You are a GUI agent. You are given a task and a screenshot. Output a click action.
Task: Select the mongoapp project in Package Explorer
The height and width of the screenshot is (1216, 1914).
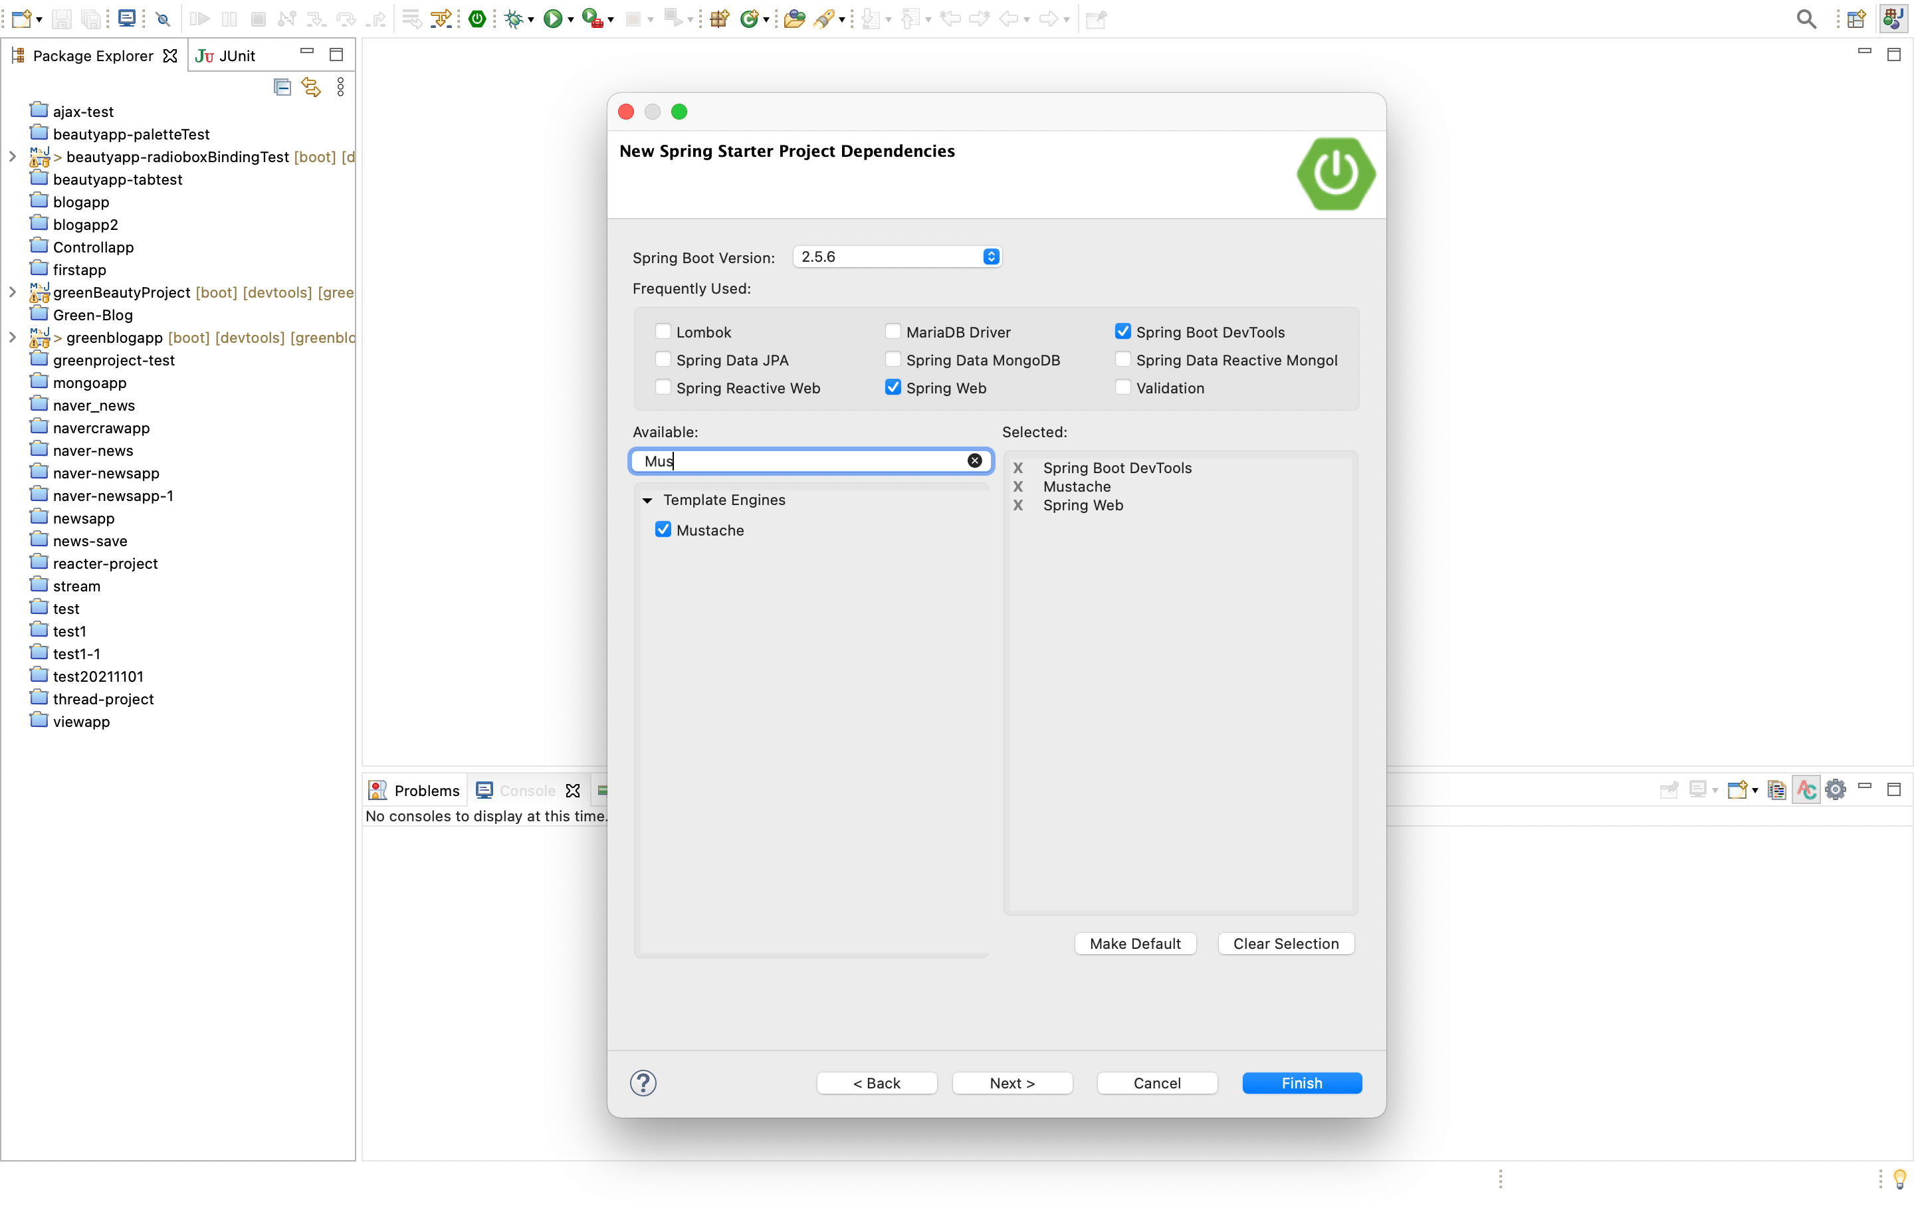tap(89, 382)
